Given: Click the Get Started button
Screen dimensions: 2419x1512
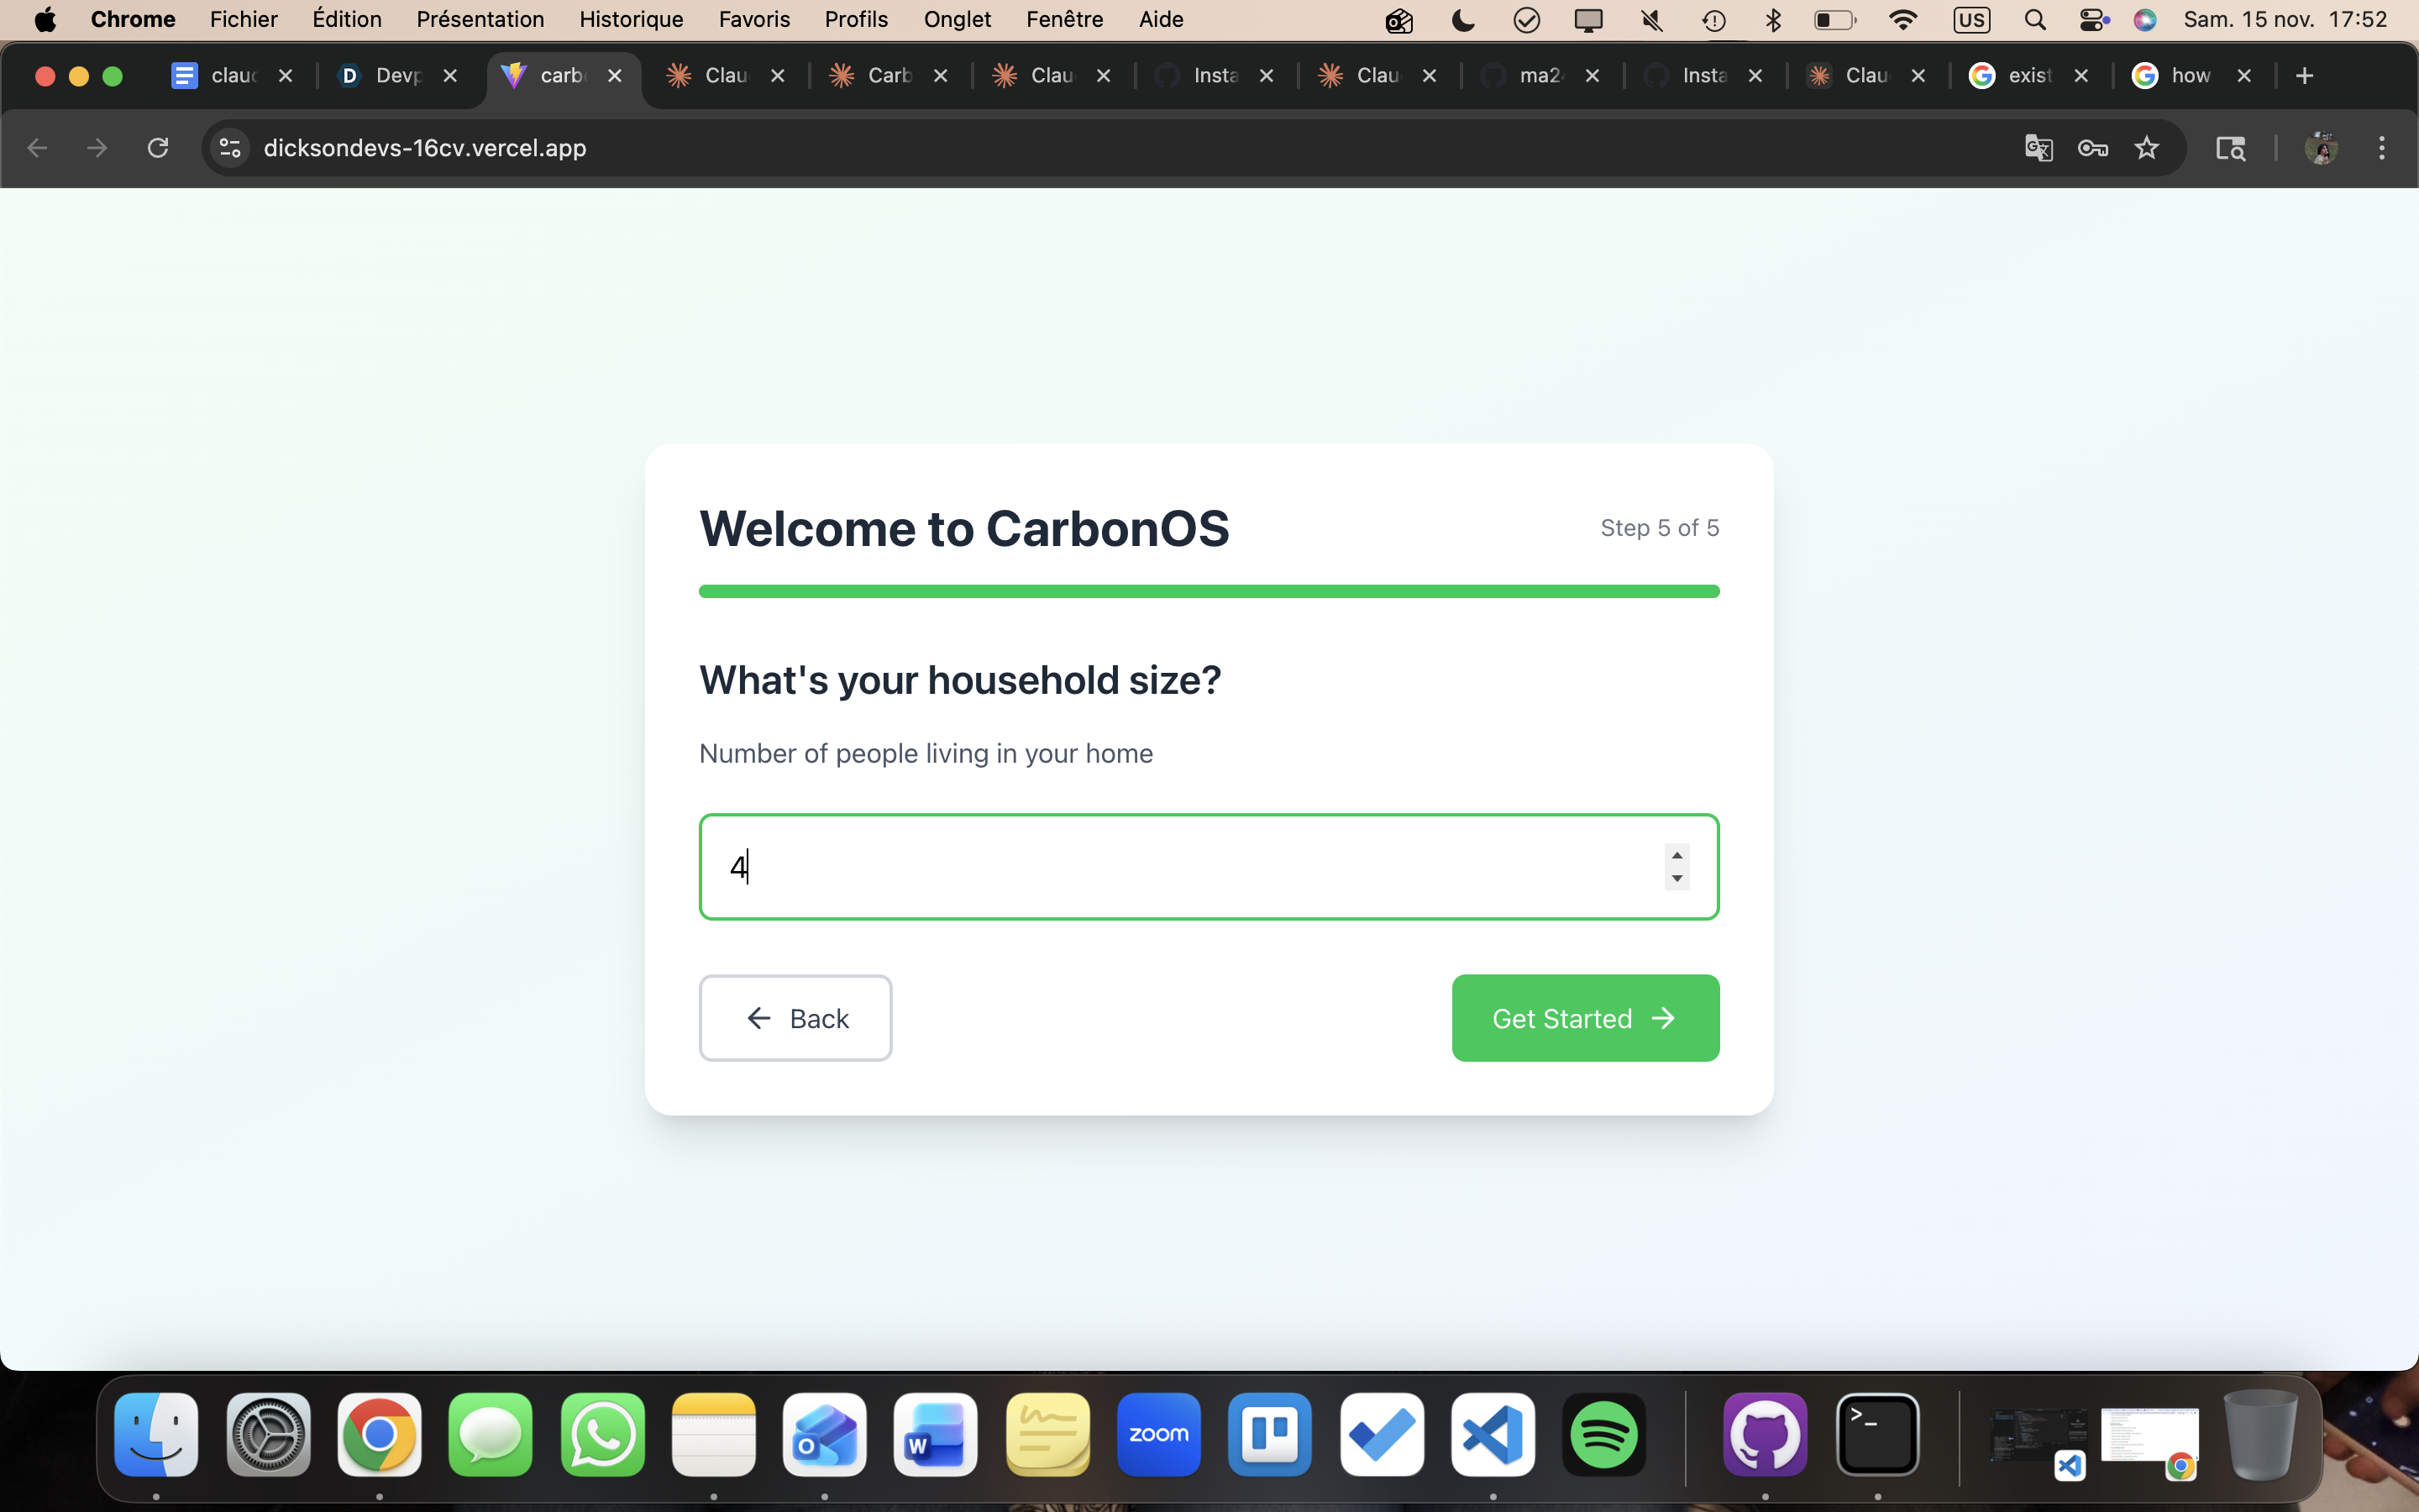Looking at the screenshot, I should pos(1584,1018).
